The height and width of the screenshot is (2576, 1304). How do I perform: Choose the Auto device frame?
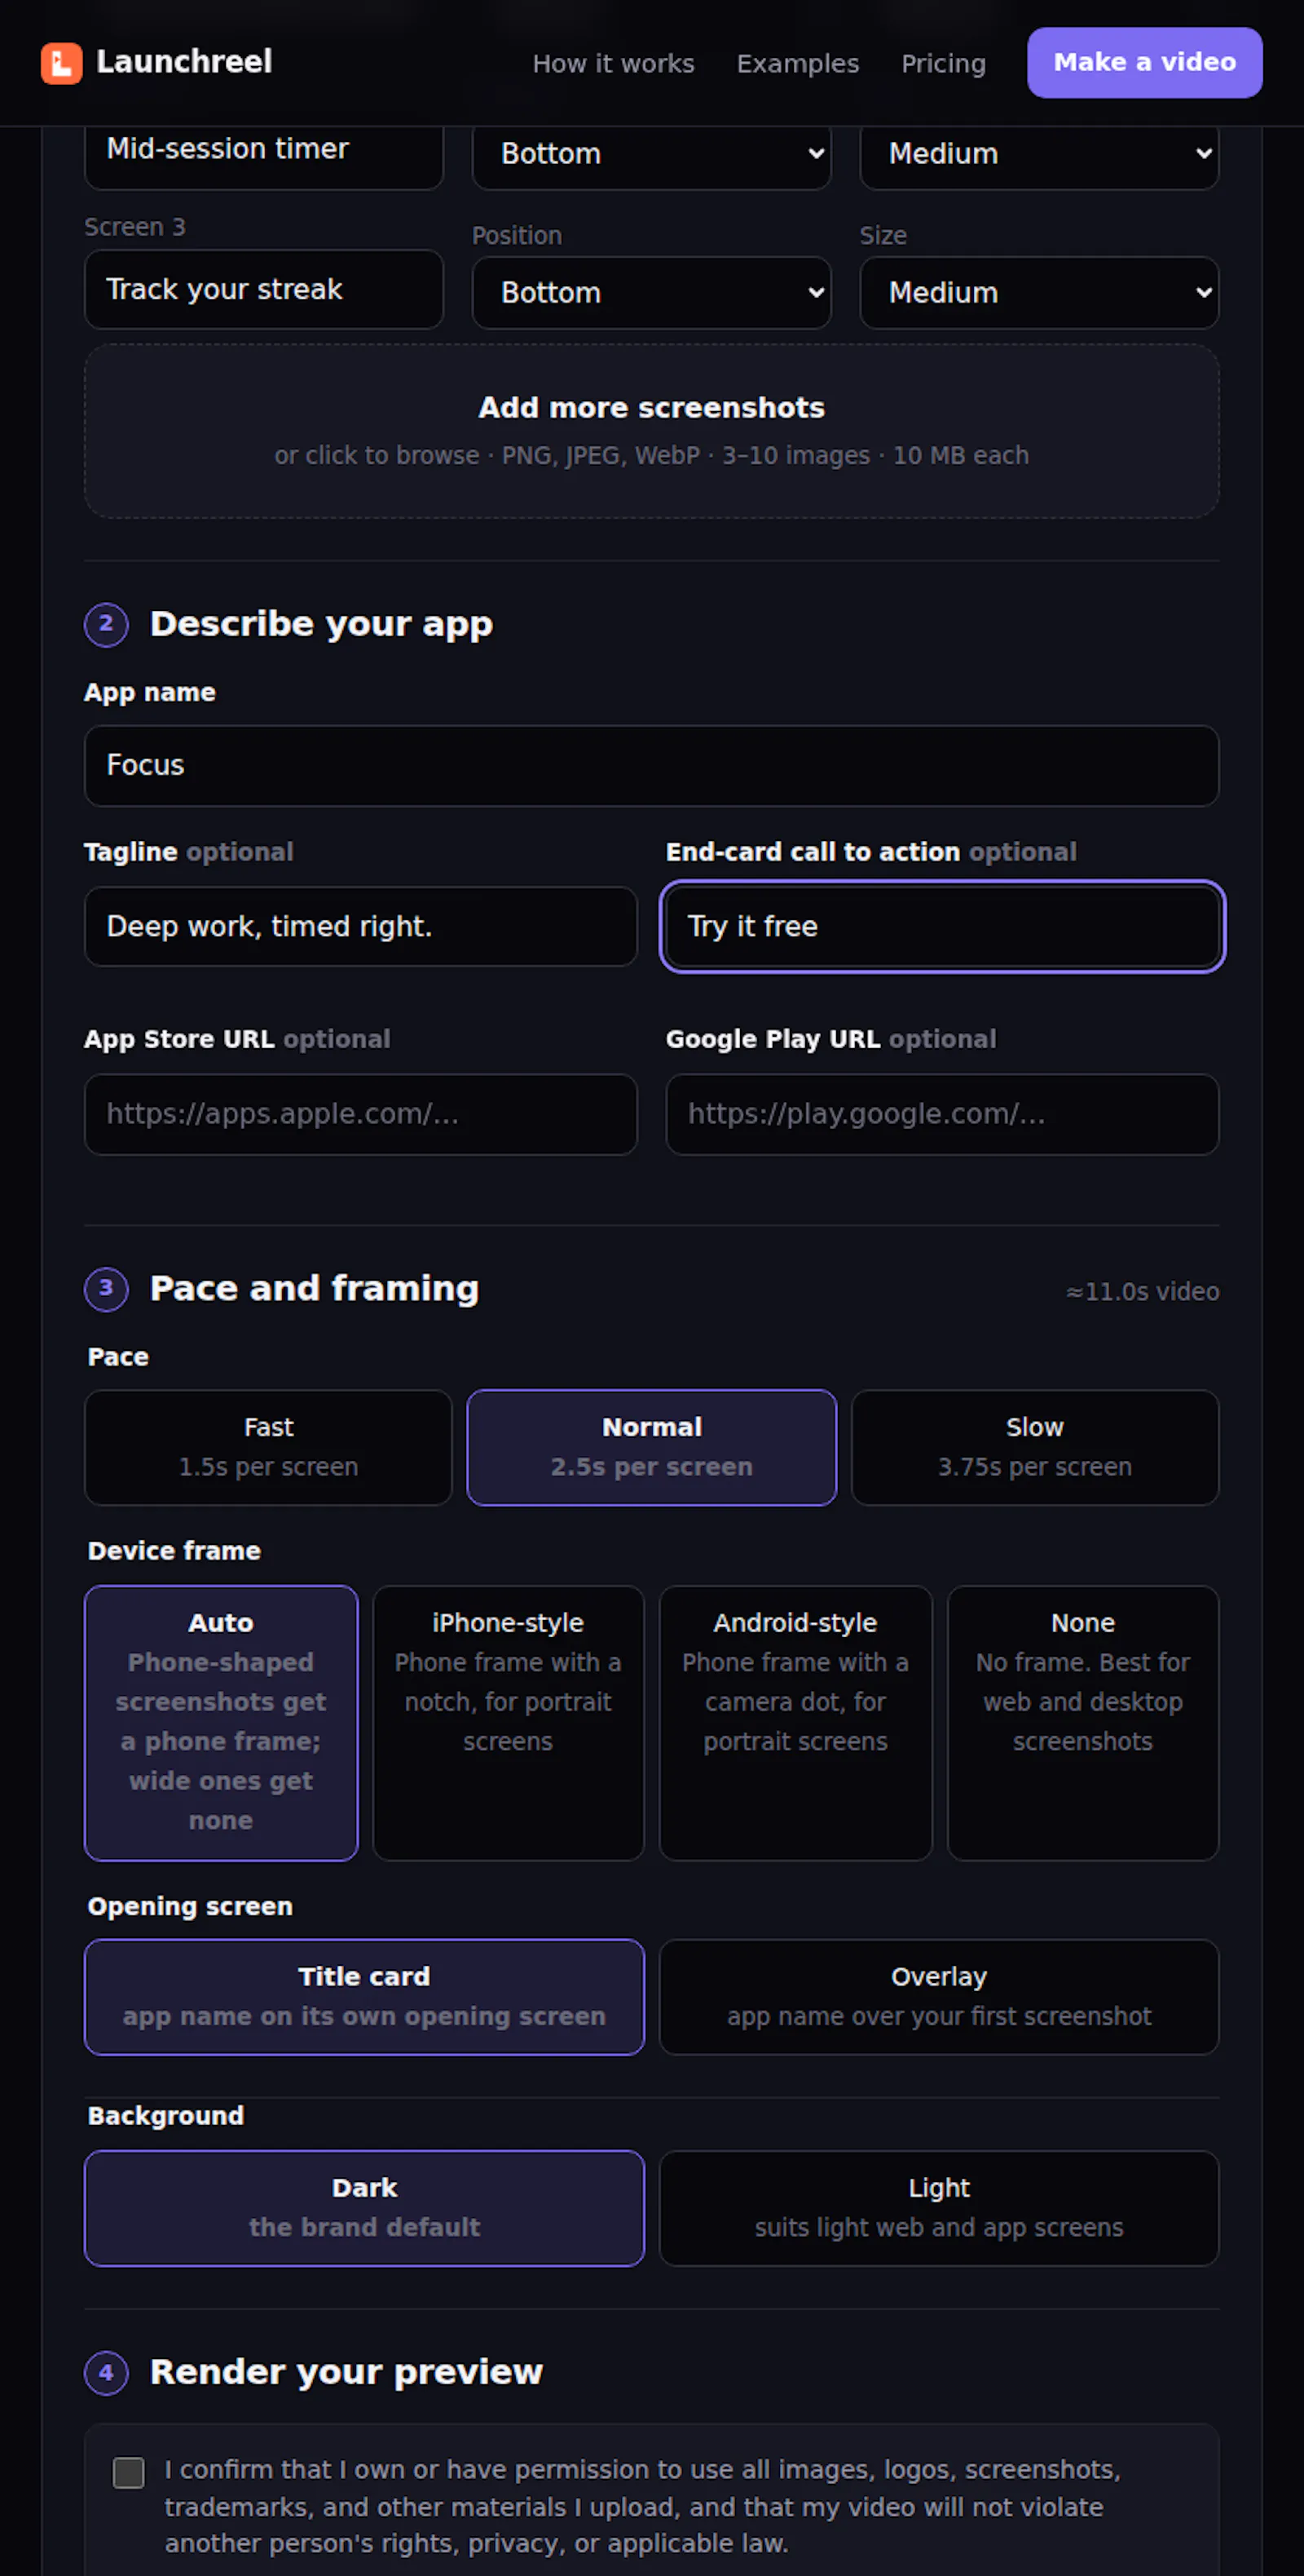(221, 1723)
